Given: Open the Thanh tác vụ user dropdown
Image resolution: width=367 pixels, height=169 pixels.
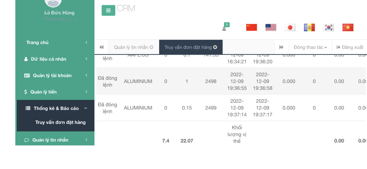Looking at the screenshot, I should click(x=60, y=19).
